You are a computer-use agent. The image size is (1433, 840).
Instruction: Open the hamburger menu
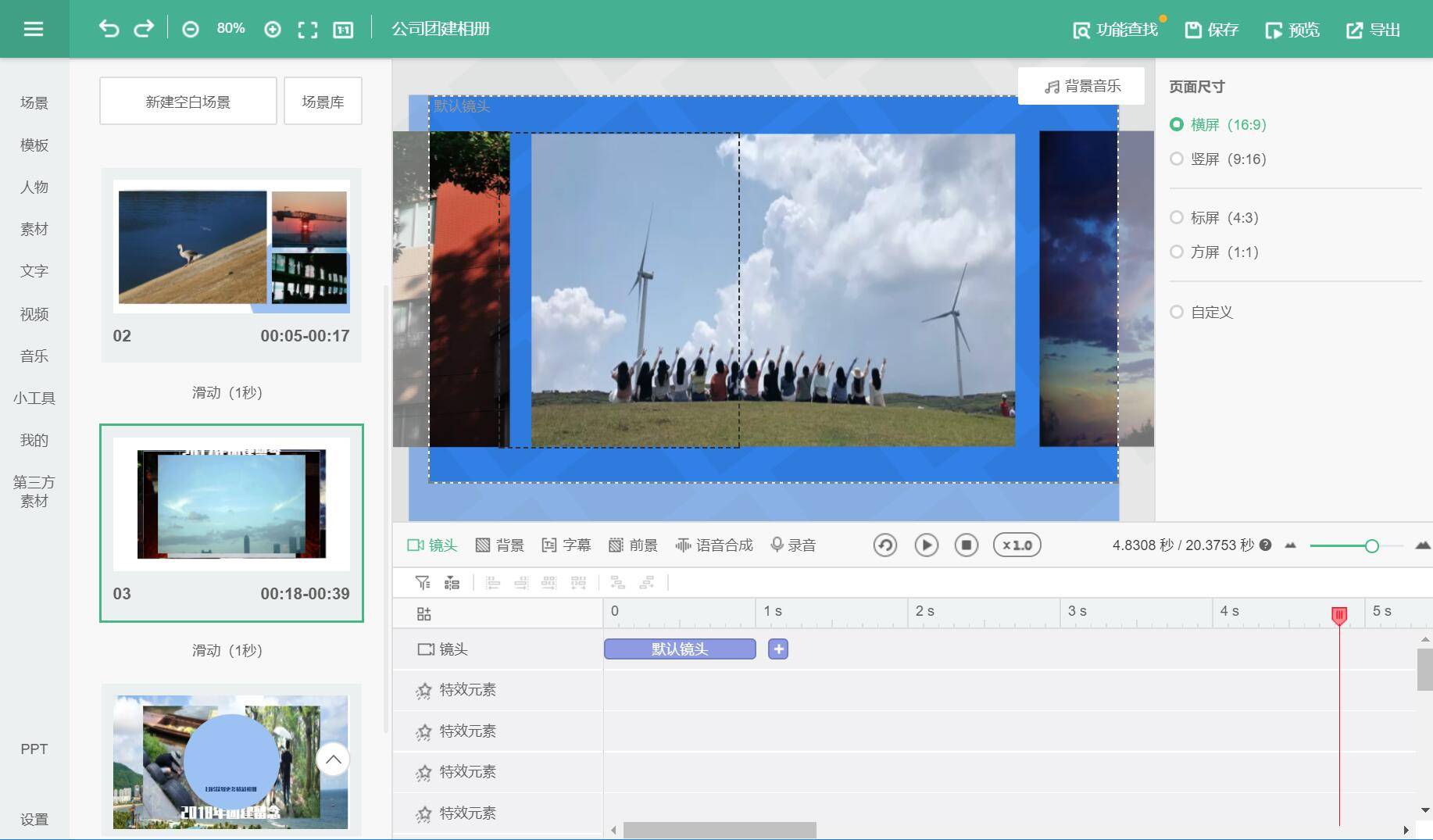[33, 28]
